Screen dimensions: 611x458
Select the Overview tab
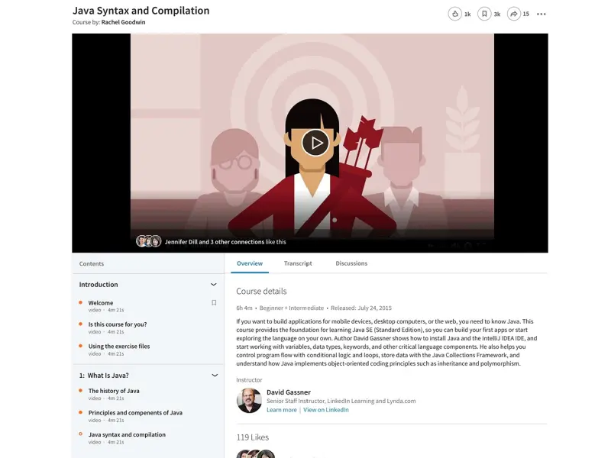tap(250, 263)
